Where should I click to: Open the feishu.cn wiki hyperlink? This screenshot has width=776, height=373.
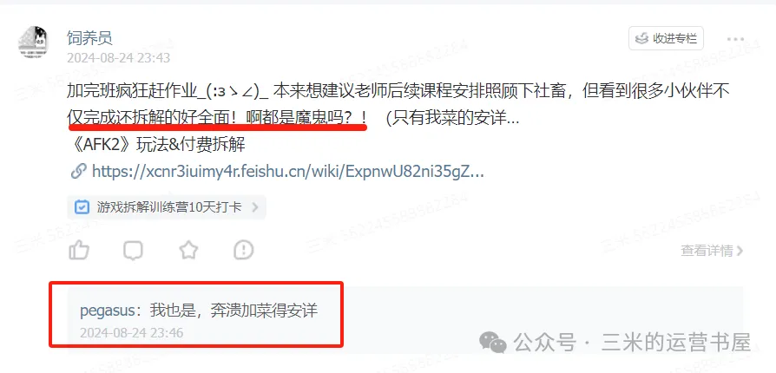(x=288, y=172)
